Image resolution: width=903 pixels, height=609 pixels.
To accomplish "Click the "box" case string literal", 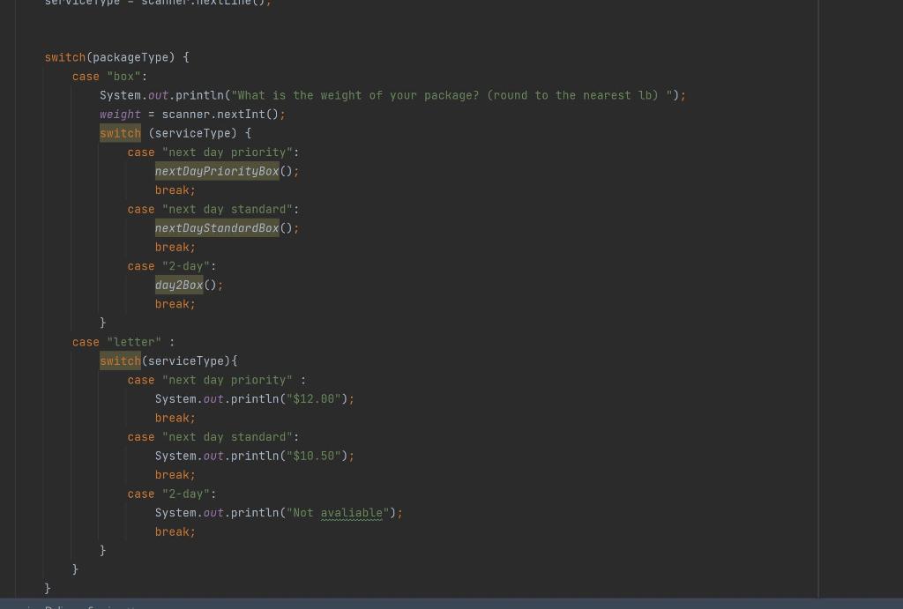I will point(123,76).
